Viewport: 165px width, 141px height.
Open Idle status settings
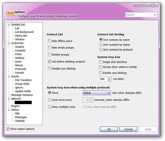pyautogui.click(x=17, y=113)
